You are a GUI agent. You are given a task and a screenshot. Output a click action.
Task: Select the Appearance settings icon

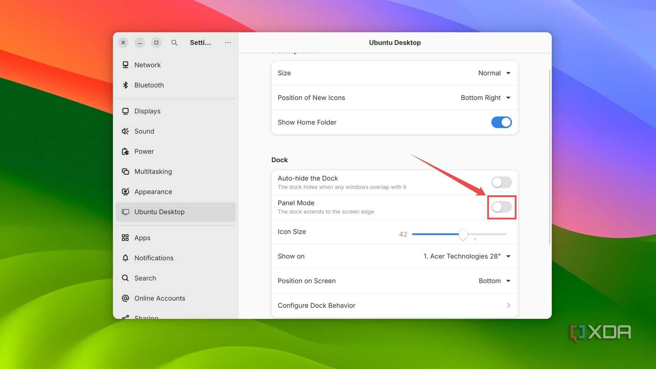coord(125,192)
